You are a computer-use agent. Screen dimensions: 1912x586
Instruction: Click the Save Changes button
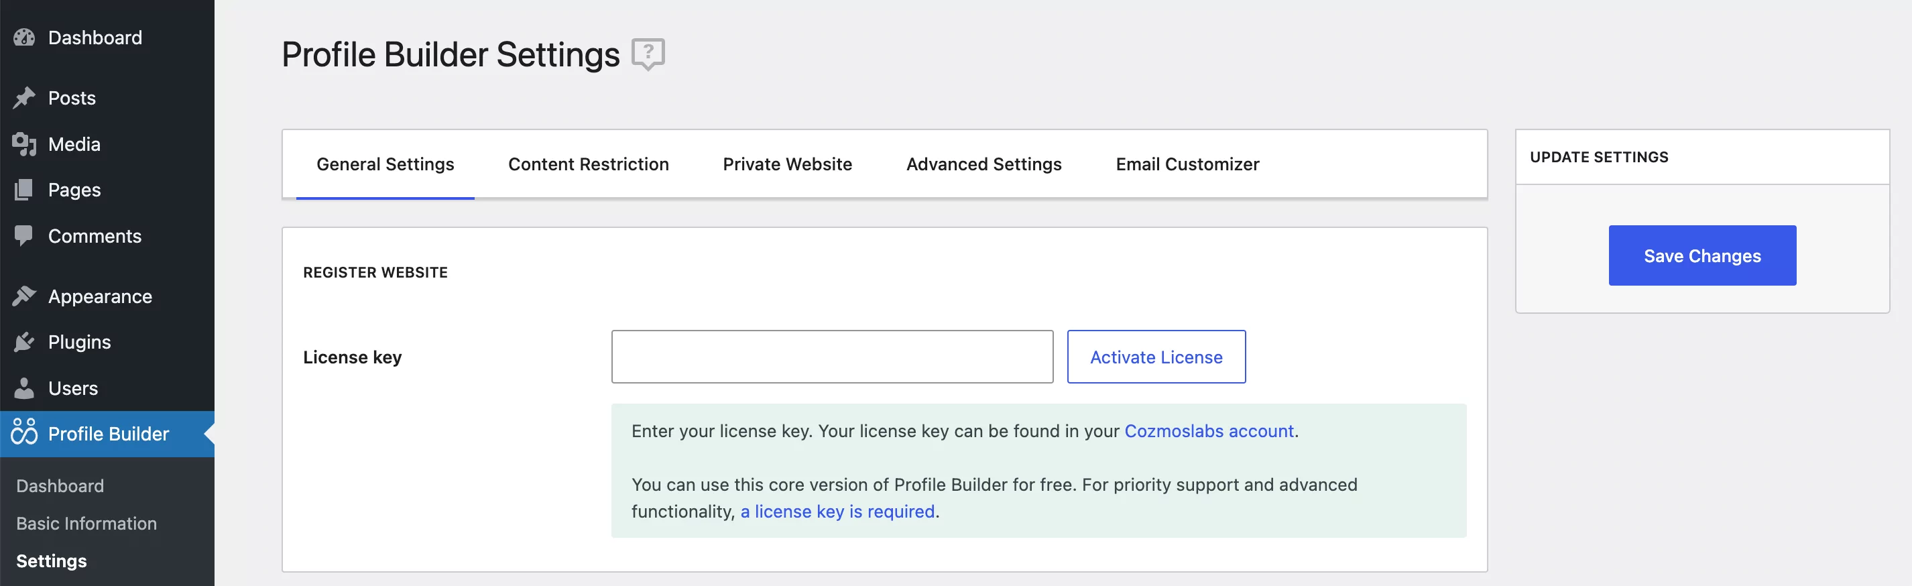1702,255
